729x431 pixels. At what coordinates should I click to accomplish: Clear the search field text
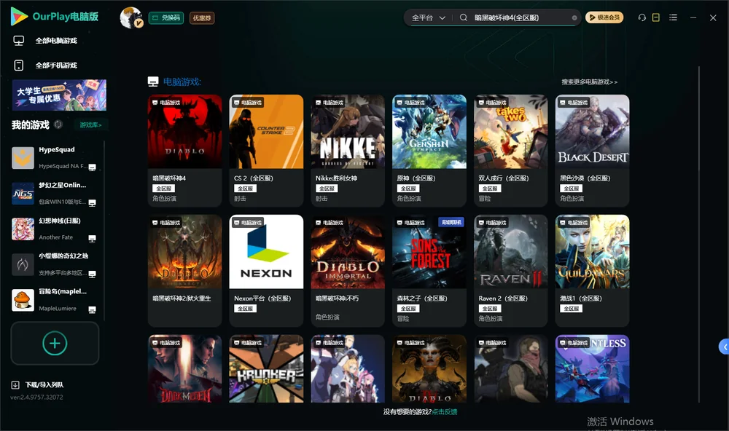pos(574,18)
